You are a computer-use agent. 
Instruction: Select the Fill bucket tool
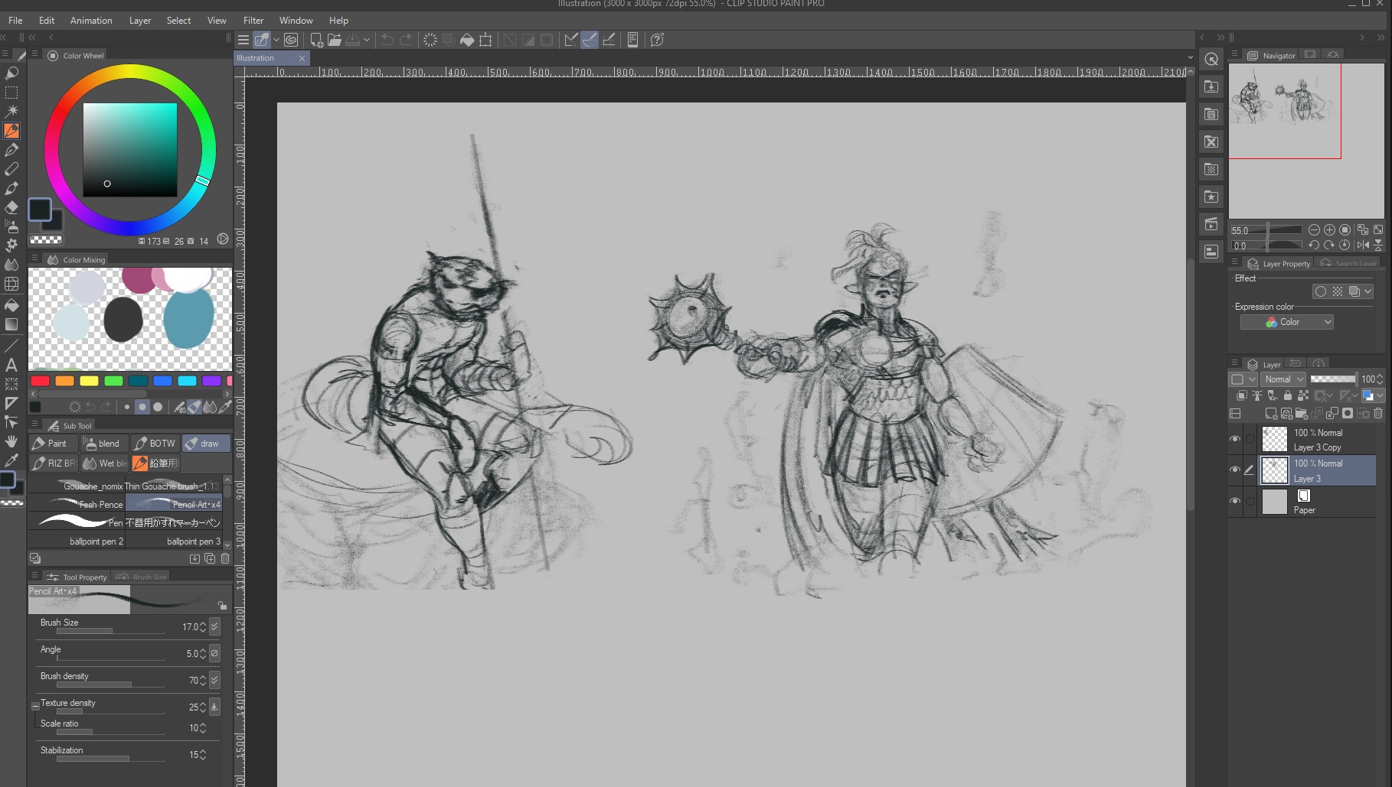click(11, 305)
